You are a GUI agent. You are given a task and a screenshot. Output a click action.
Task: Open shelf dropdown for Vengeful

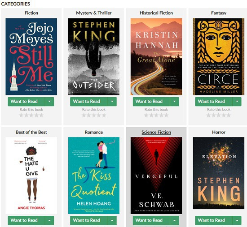click(175, 220)
